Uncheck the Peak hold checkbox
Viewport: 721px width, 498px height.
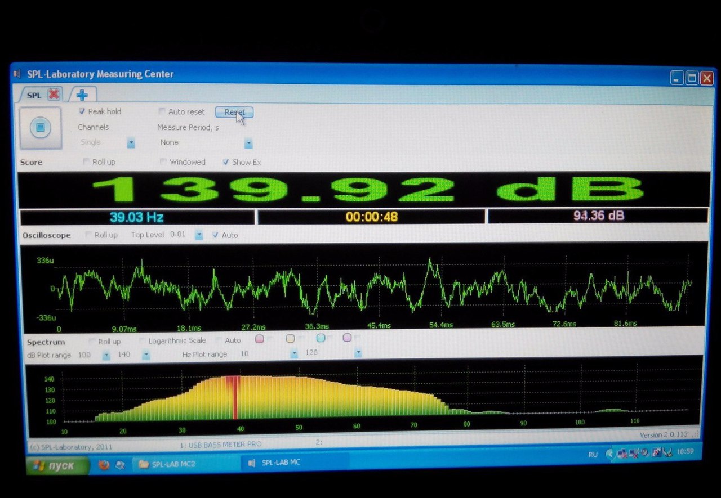pyautogui.click(x=82, y=111)
